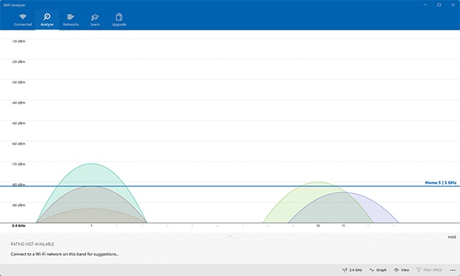The image size is (460, 276).
Task: Change Graph type in bottom bar
Action: tap(378, 270)
